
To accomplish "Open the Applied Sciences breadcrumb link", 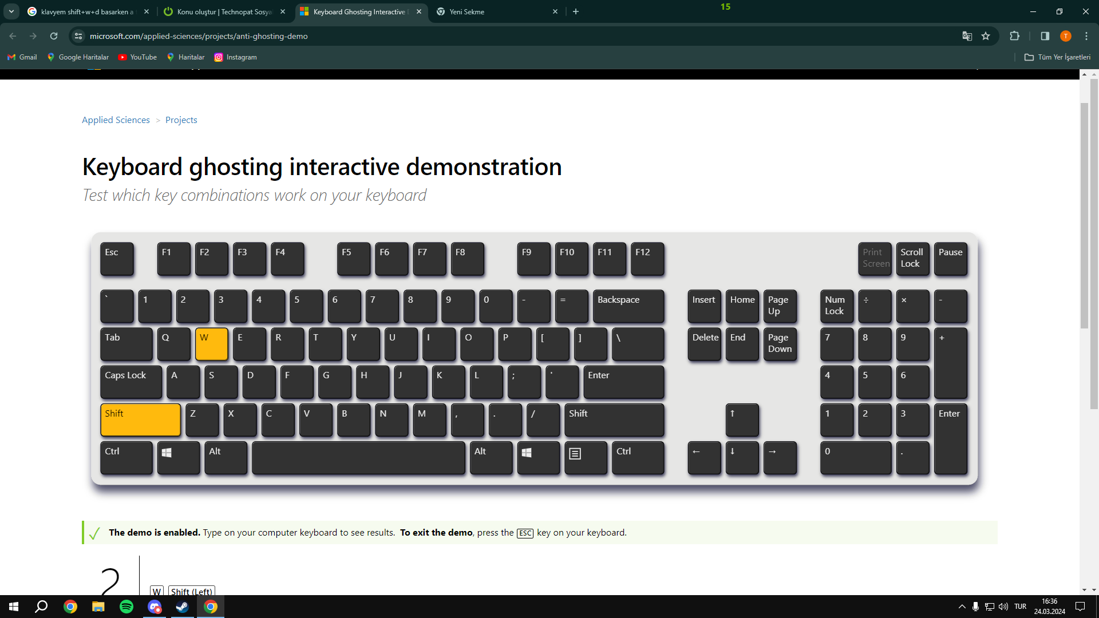I will click(x=116, y=120).
